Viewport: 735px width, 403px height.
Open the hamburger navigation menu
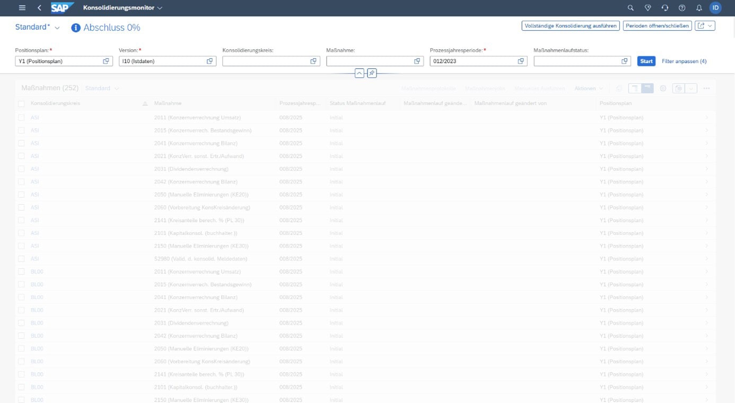pos(22,8)
